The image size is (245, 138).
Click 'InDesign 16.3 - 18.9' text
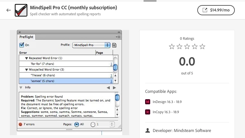coord(167,102)
